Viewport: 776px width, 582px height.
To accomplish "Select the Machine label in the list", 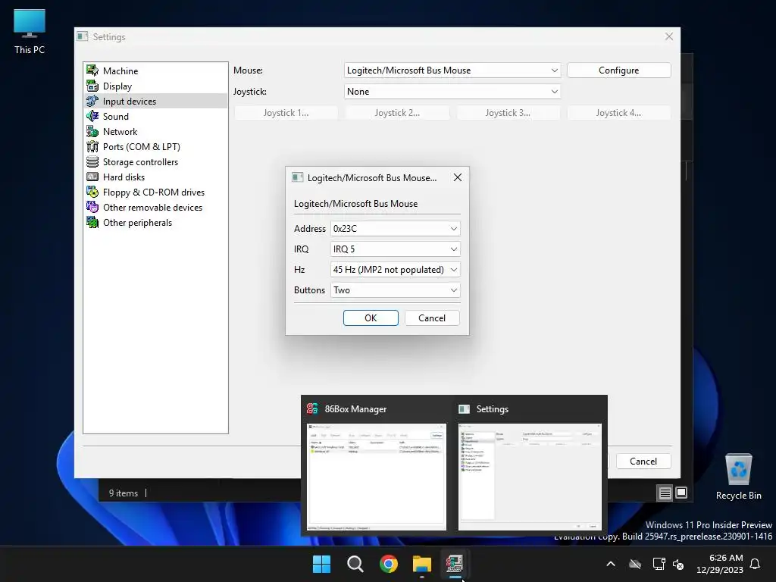I will point(120,70).
